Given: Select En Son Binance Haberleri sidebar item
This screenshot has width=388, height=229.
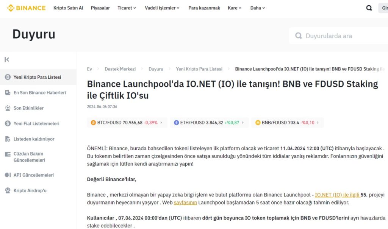Looking at the screenshot, I should coord(38,92).
